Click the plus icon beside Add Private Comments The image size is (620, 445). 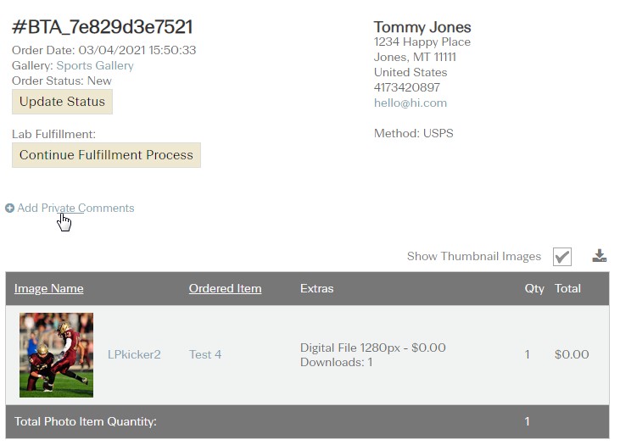coord(10,208)
